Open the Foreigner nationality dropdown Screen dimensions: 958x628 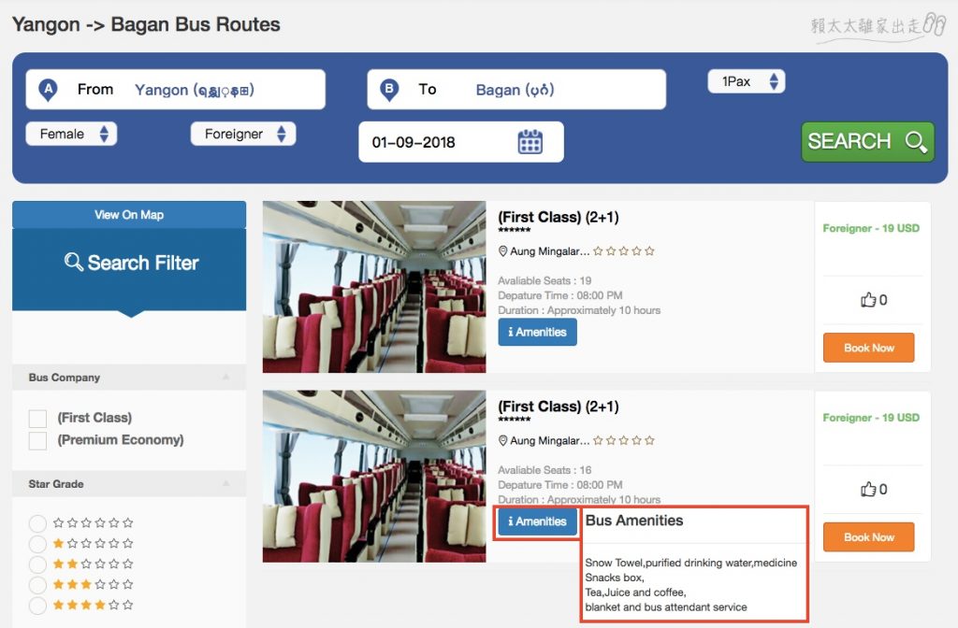[x=243, y=134]
